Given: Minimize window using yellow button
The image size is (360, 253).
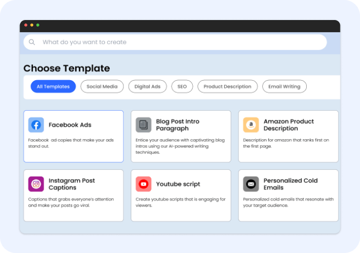Looking at the screenshot, I should 32,25.
